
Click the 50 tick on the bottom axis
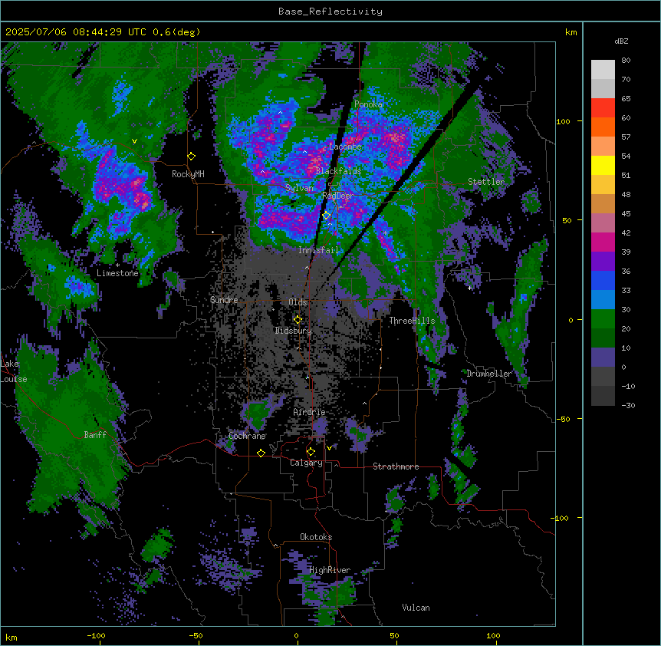[x=394, y=635]
